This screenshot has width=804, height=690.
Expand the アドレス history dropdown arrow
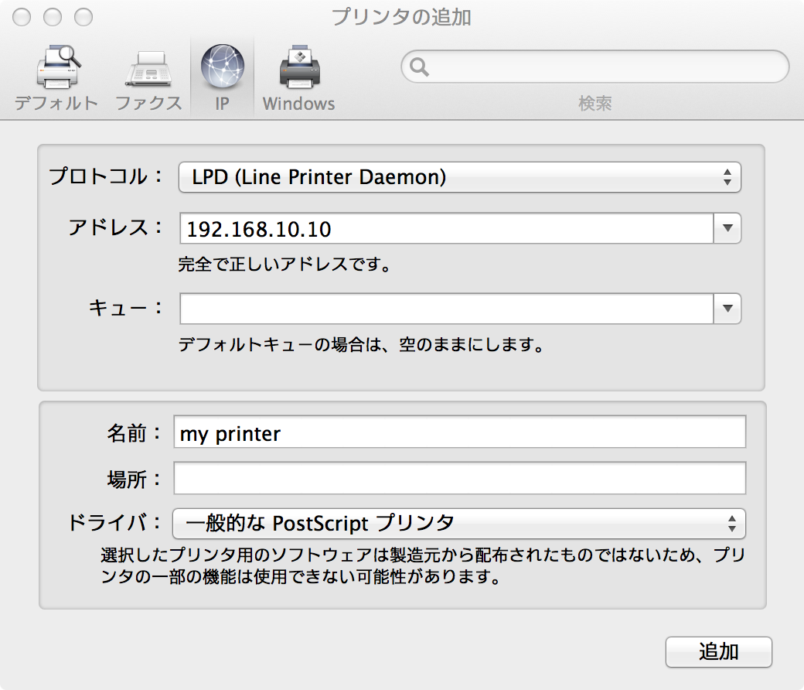(727, 229)
